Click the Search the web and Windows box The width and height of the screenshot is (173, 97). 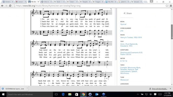tap(30, 94)
